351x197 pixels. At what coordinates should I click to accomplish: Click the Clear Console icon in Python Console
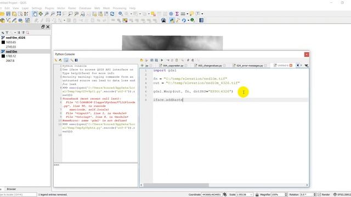[56, 60]
